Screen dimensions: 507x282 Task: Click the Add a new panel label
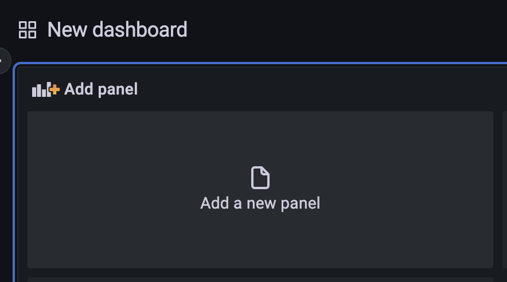pyautogui.click(x=260, y=203)
